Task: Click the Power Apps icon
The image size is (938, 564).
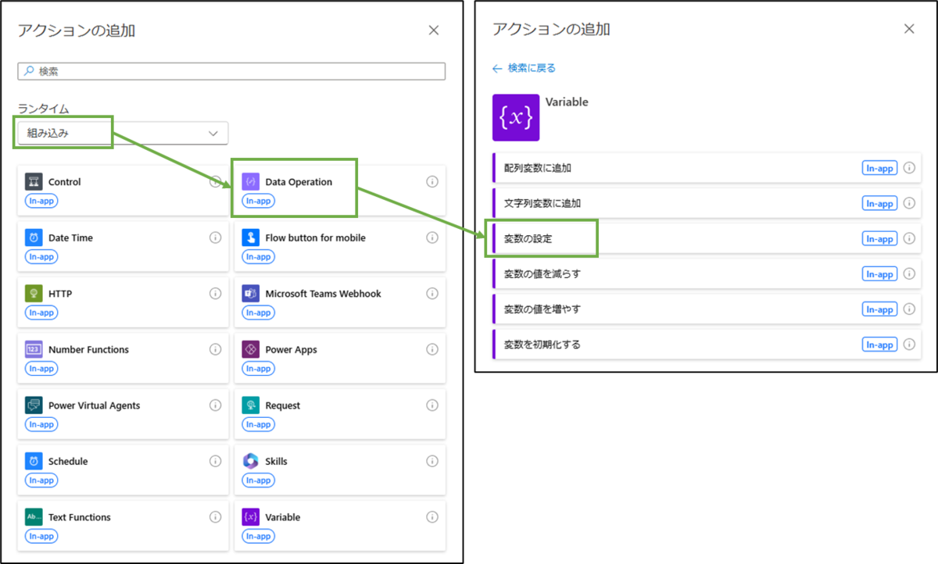Action: click(251, 349)
